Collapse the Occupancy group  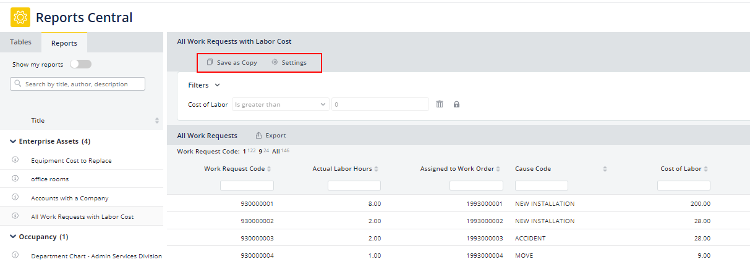point(14,237)
